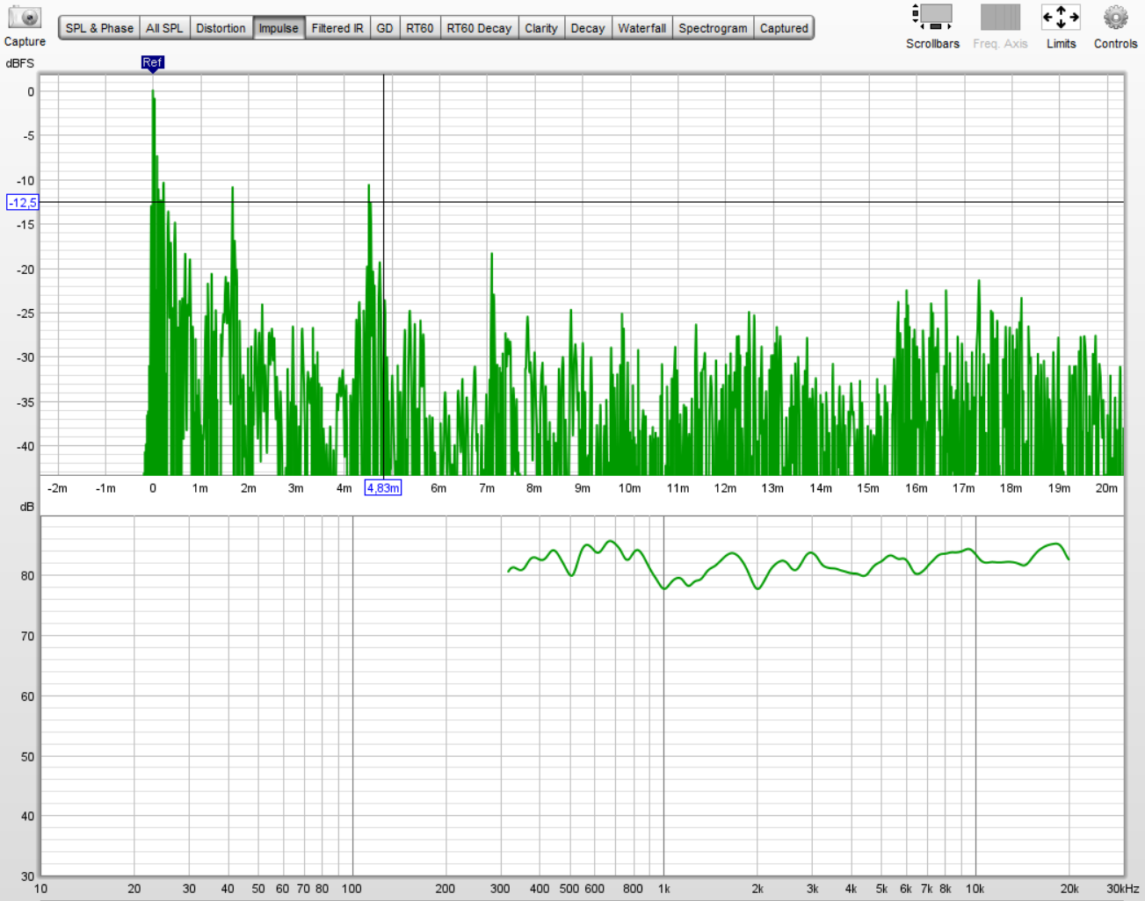The width and height of the screenshot is (1145, 901).
Task: Switch to the All SPL tab
Action: tap(164, 28)
